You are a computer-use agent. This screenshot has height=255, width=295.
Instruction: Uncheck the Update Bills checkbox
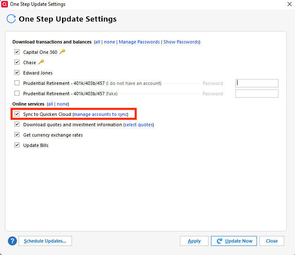coord(17,145)
